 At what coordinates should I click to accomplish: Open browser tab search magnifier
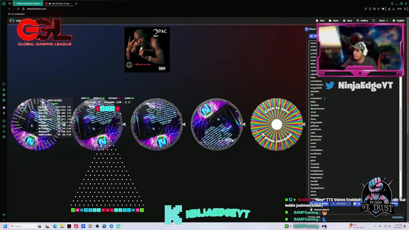[392, 4]
